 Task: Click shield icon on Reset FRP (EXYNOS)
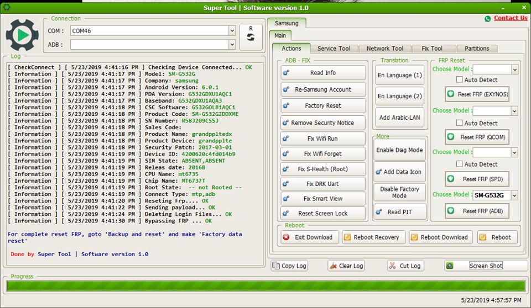(451, 94)
